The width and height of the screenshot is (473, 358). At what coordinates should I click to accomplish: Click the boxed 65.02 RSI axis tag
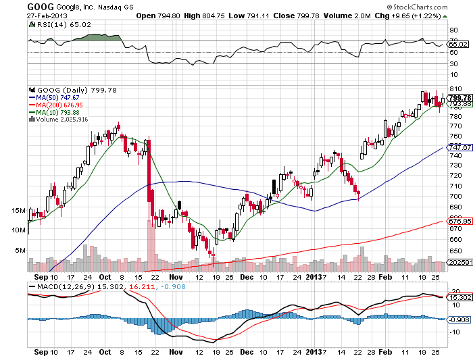coord(458,45)
